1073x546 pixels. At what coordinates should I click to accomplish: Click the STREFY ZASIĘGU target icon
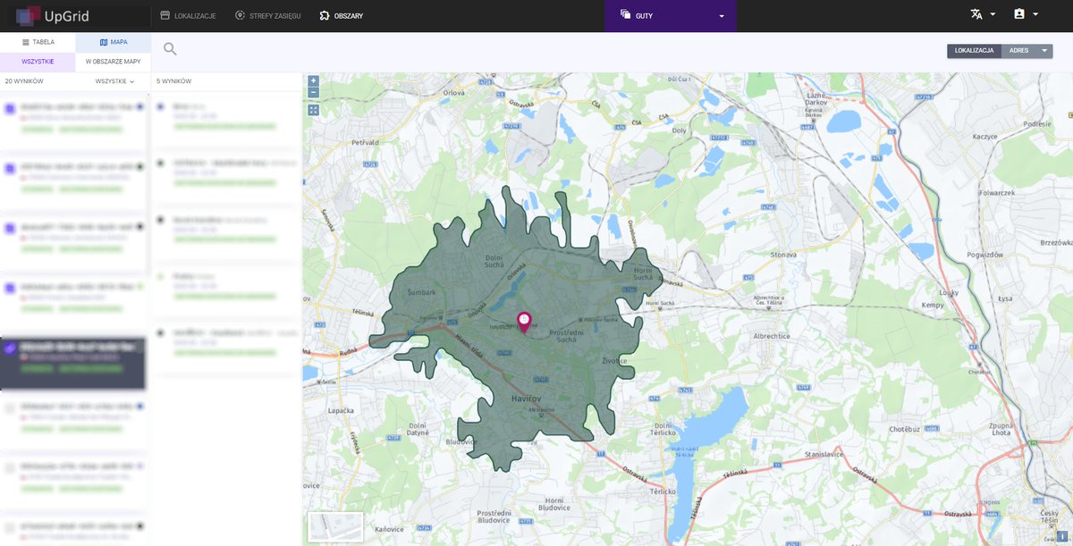pos(240,15)
